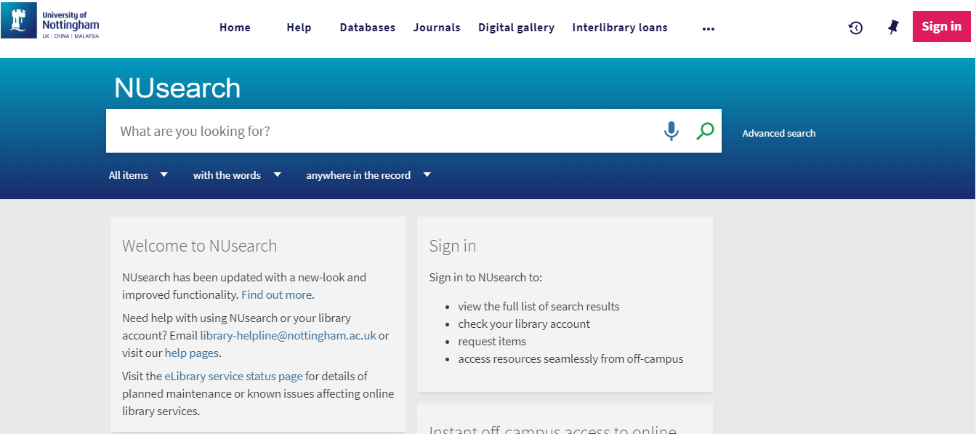Expand 'anywhere in the record' dropdown
The height and width of the screenshot is (434, 976).
(x=368, y=175)
